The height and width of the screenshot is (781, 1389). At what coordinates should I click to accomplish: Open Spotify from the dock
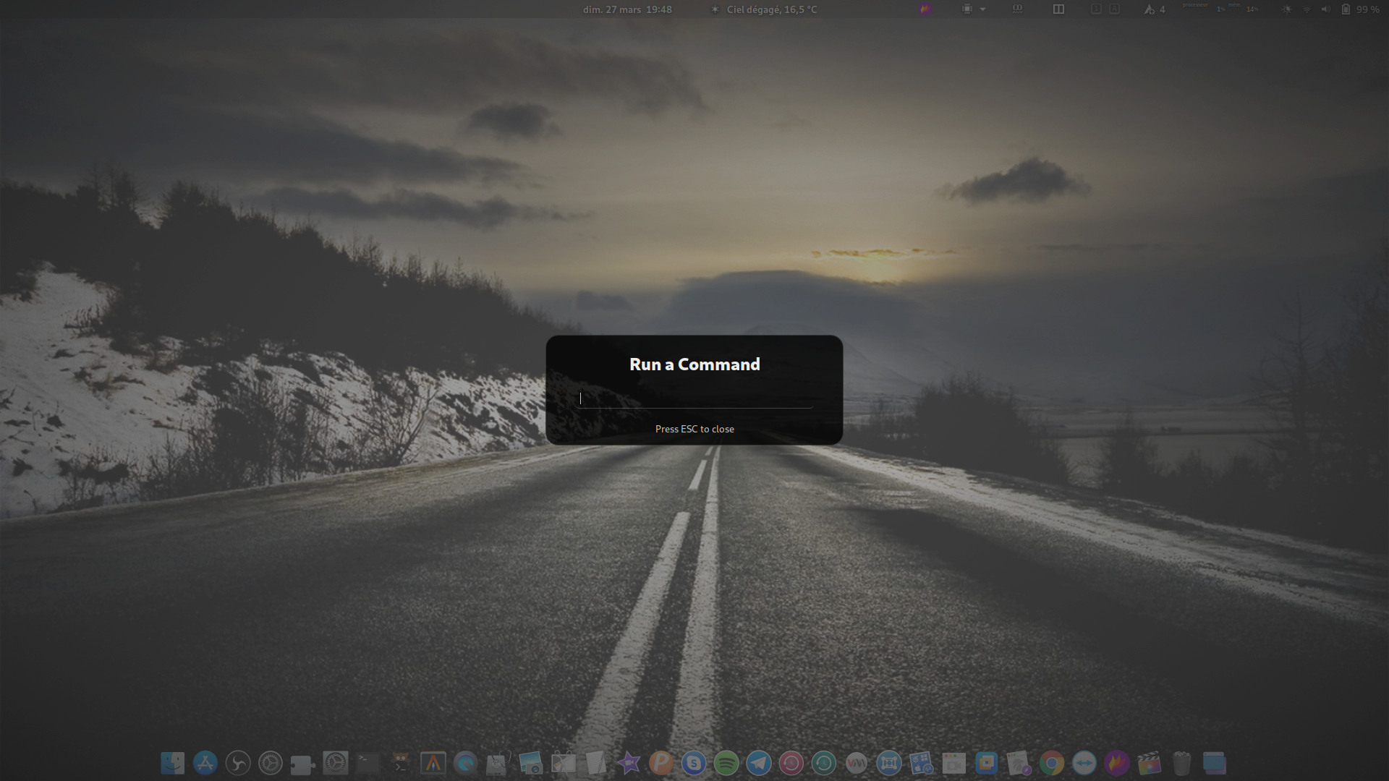click(726, 763)
